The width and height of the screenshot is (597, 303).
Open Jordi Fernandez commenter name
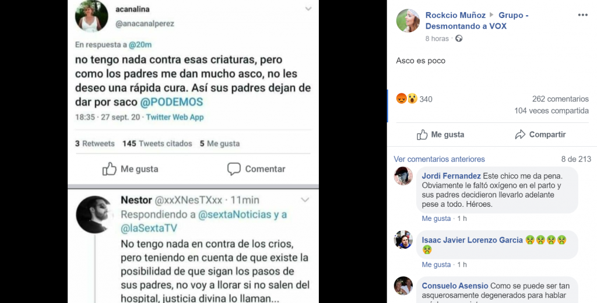point(451,176)
